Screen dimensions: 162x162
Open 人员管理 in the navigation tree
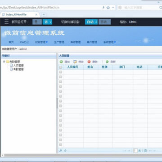pyautogui.click(x=18, y=65)
